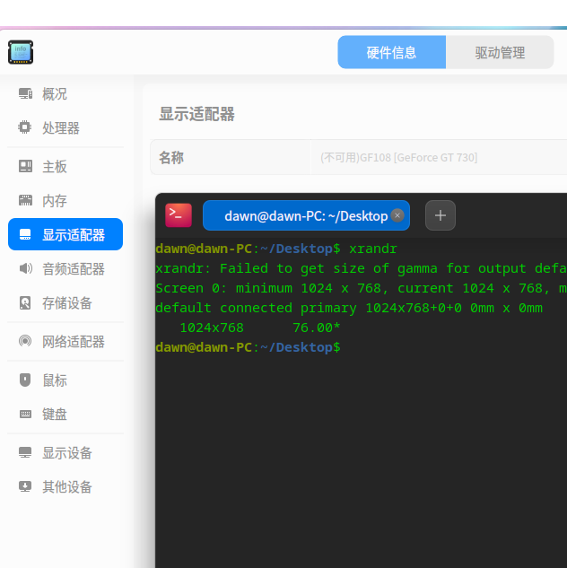The width and height of the screenshot is (567, 568).
Task: Click the 'Screen 0: minimum 1024 x 768' line
Action: pos(361,288)
